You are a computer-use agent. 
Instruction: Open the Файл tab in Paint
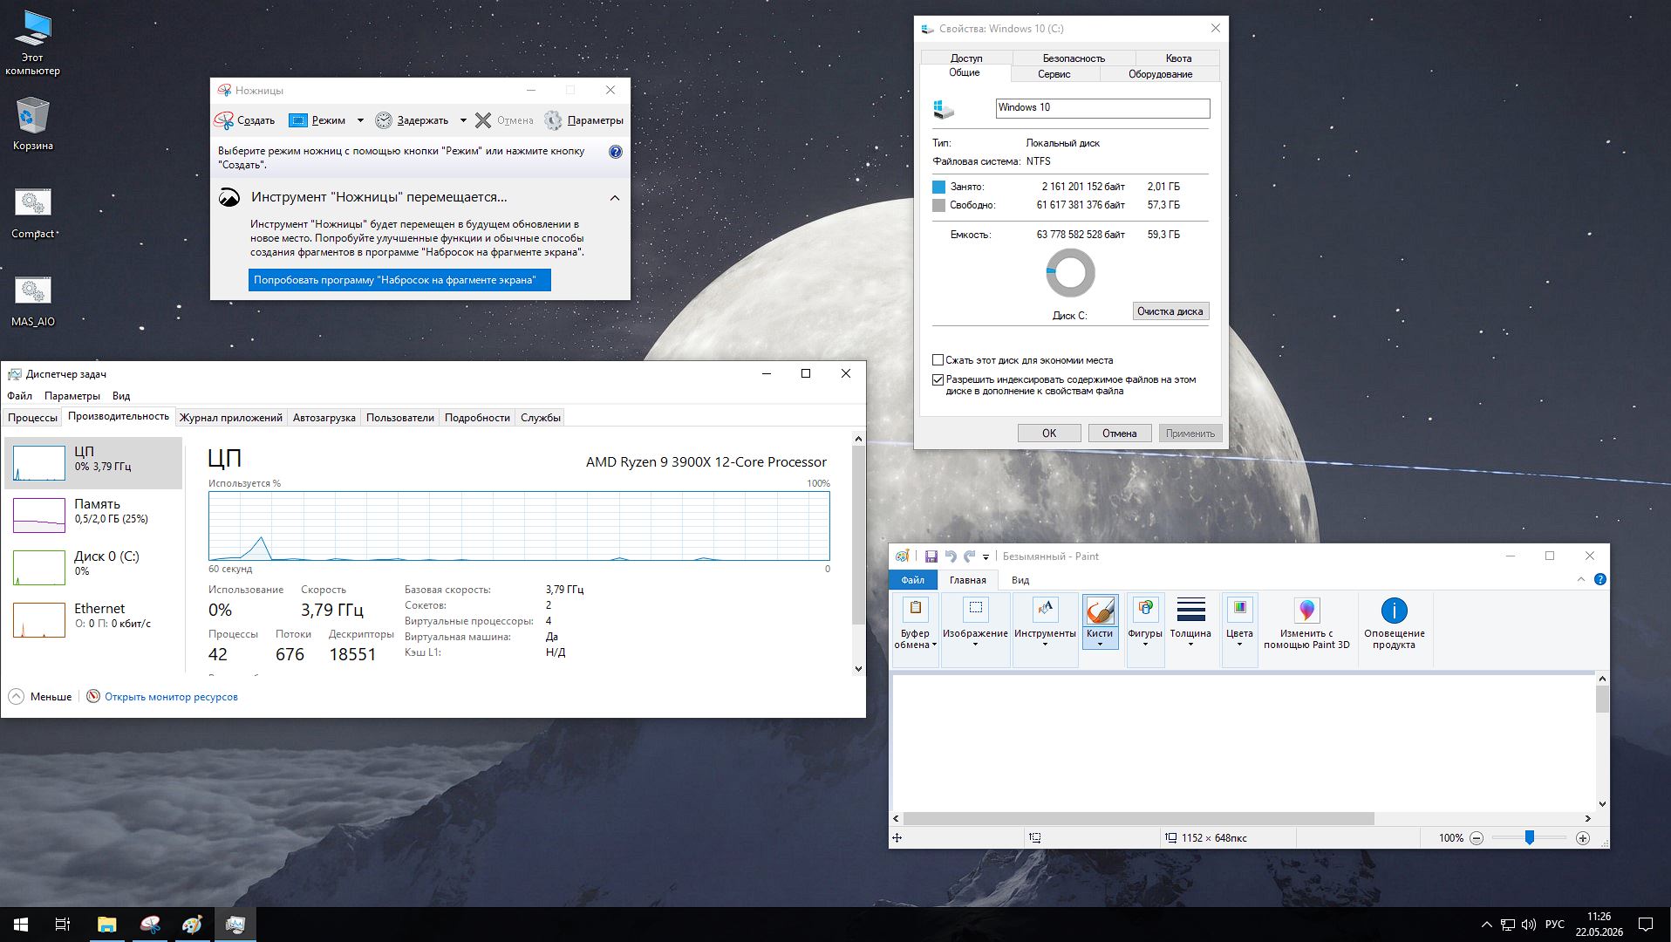click(912, 580)
